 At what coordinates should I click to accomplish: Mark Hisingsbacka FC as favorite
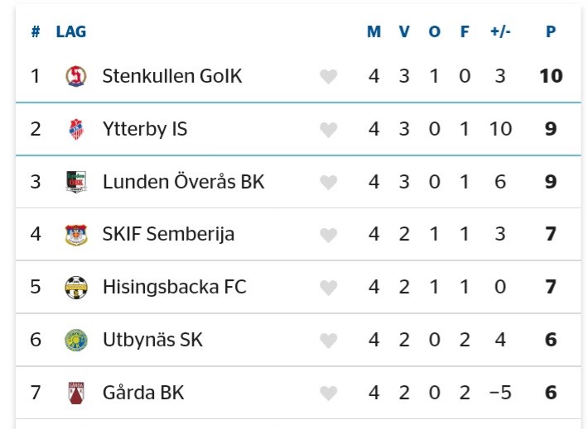(329, 288)
